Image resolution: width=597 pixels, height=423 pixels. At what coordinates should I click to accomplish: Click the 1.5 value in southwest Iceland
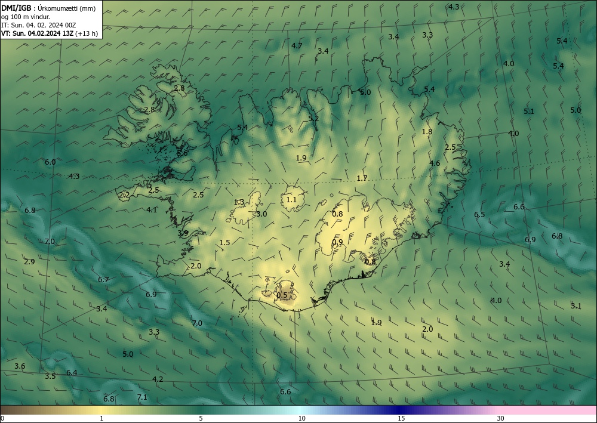224,242
